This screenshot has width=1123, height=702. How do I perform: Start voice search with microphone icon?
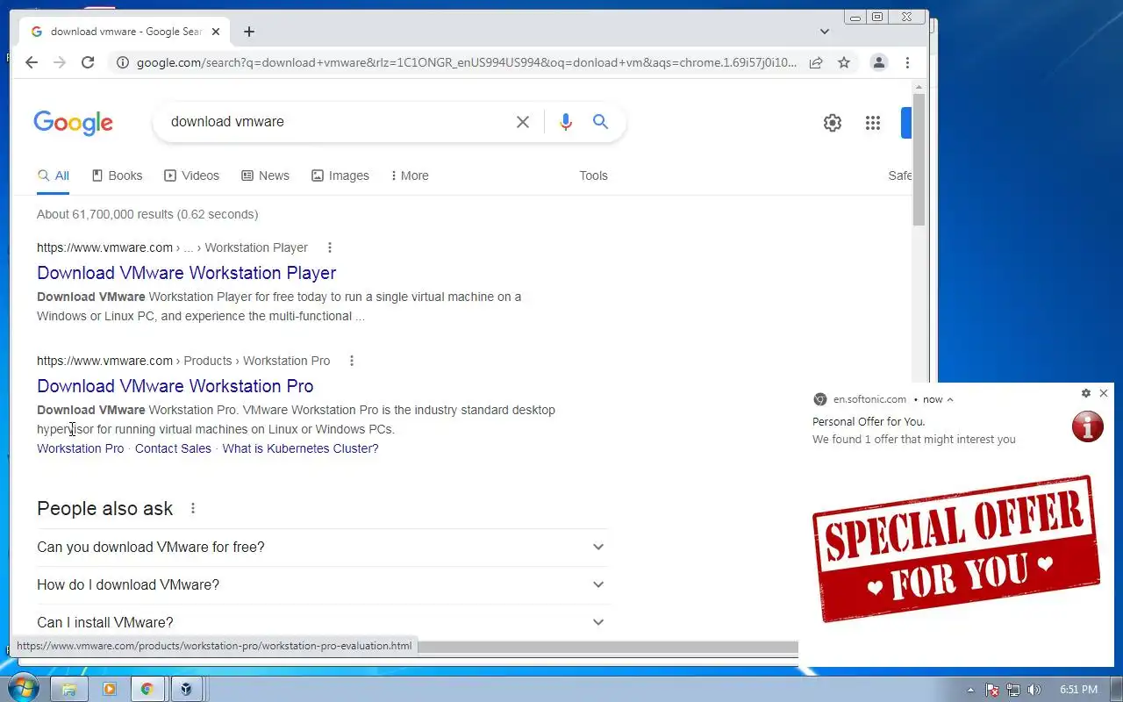(566, 122)
